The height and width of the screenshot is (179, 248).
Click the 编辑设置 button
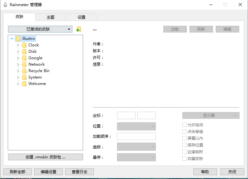tap(49, 172)
